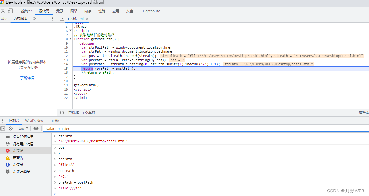Expand the strPath console entry arrow
369x196 pixels.
coord(55,136)
